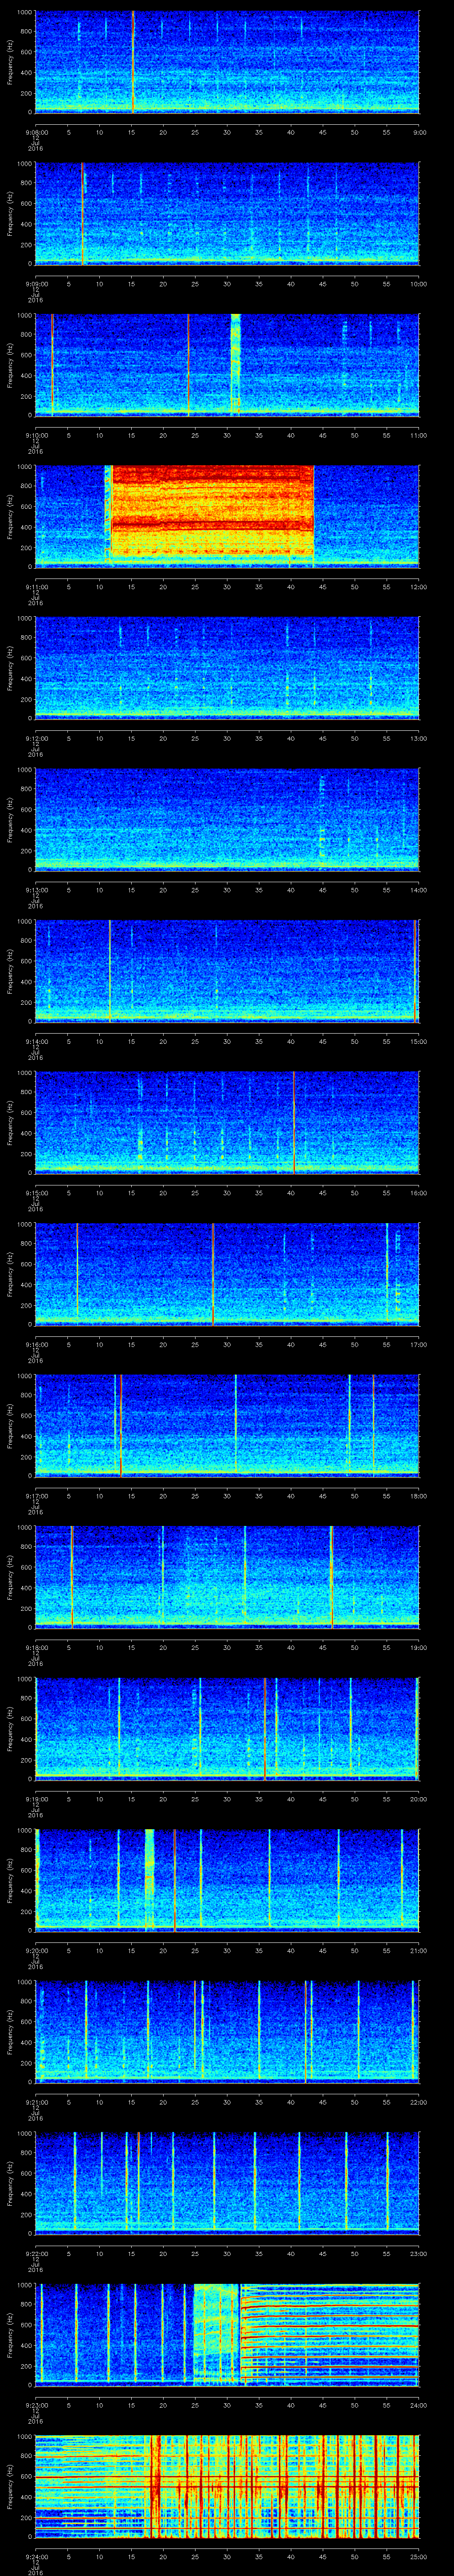Open the 9:22 spectrogram panel
Screen dimensions: 454x2576
pyautogui.click(x=227, y=2182)
